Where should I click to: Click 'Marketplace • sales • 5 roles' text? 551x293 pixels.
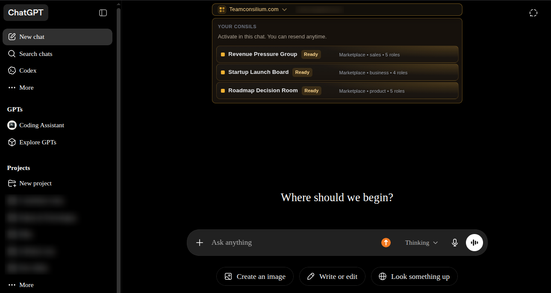coord(369,55)
